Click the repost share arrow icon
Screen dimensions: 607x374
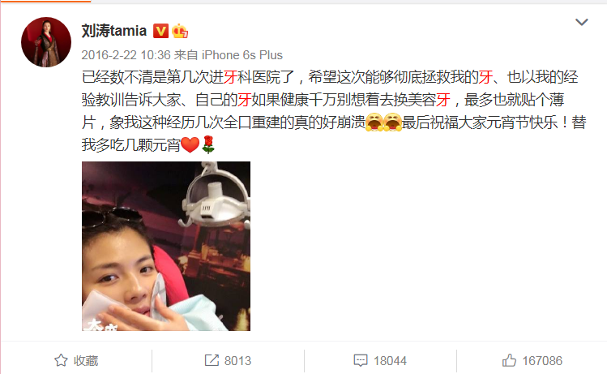point(212,360)
